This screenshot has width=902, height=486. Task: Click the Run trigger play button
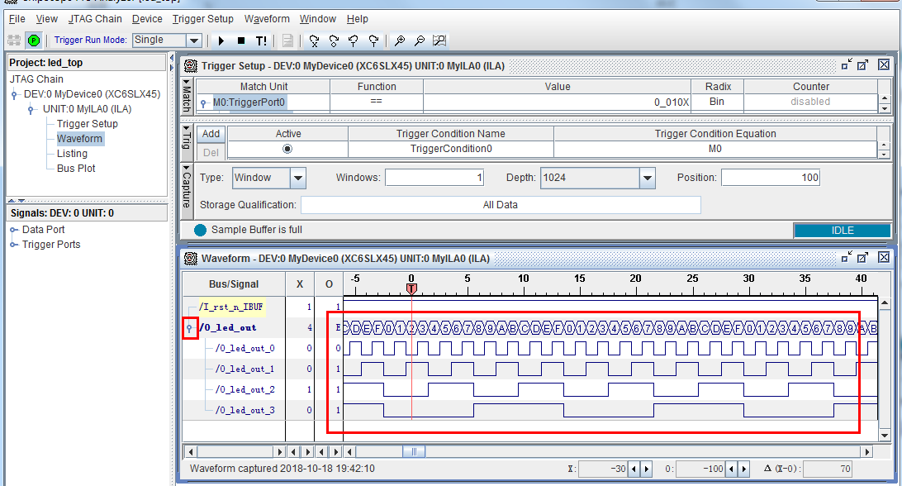221,40
